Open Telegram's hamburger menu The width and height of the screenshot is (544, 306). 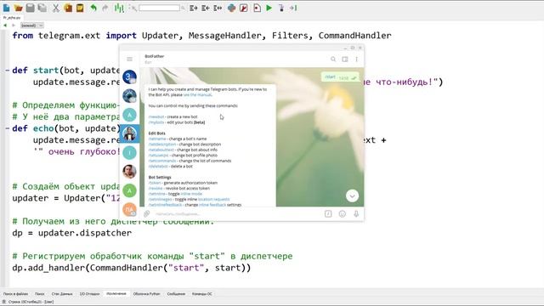click(129, 59)
